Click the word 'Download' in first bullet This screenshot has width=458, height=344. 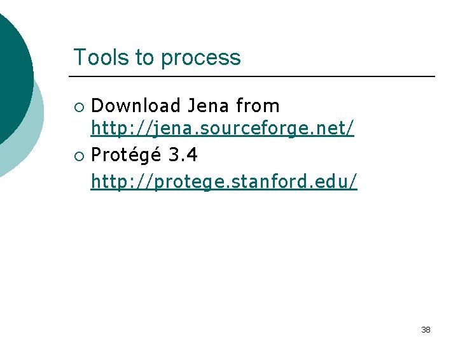click(x=136, y=105)
